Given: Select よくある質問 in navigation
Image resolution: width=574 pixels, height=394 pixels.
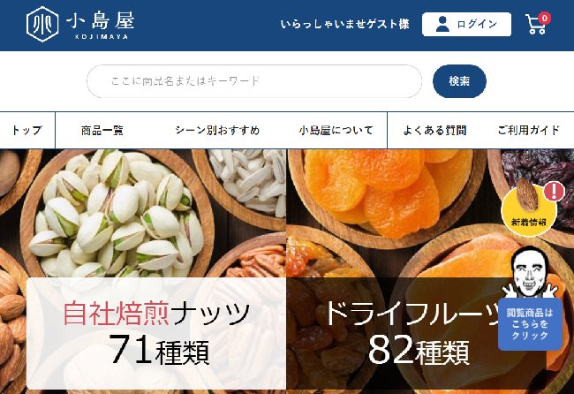Looking at the screenshot, I should (x=434, y=131).
